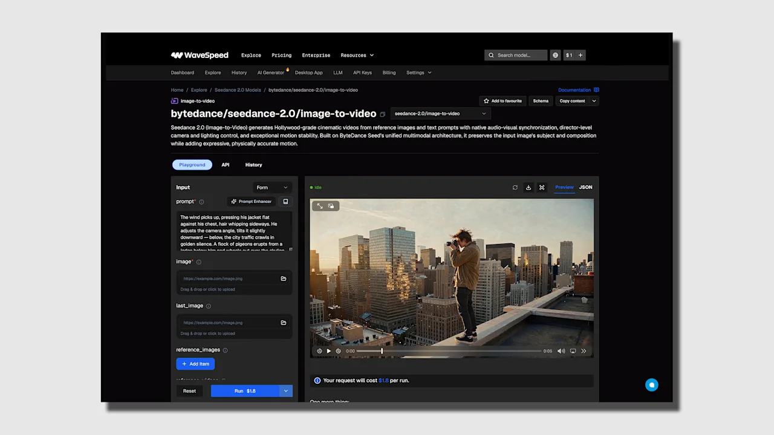Switch to the API tab
Image resolution: width=774 pixels, height=435 pixels.
pyautogui.click(x=225, y=164)
